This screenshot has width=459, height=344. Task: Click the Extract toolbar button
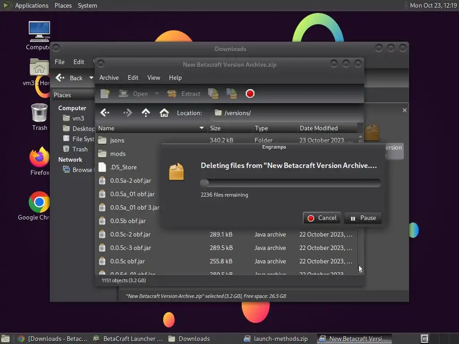tap(183, 94)
